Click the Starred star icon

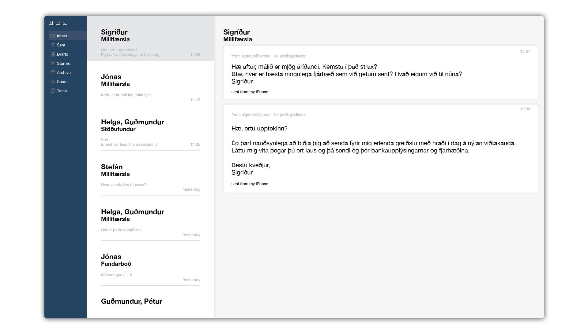53,63
